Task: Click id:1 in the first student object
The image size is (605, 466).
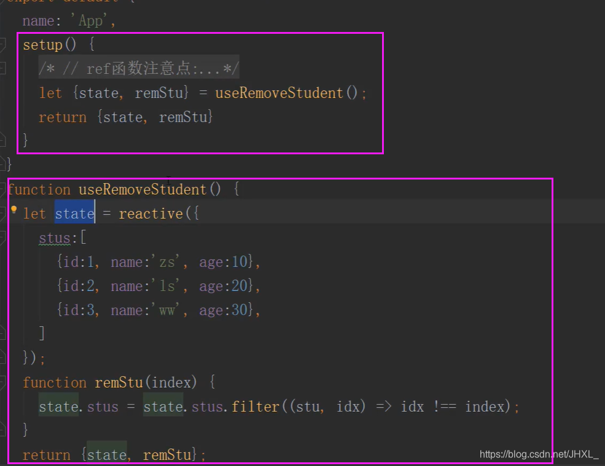Action: click(79, 262)
